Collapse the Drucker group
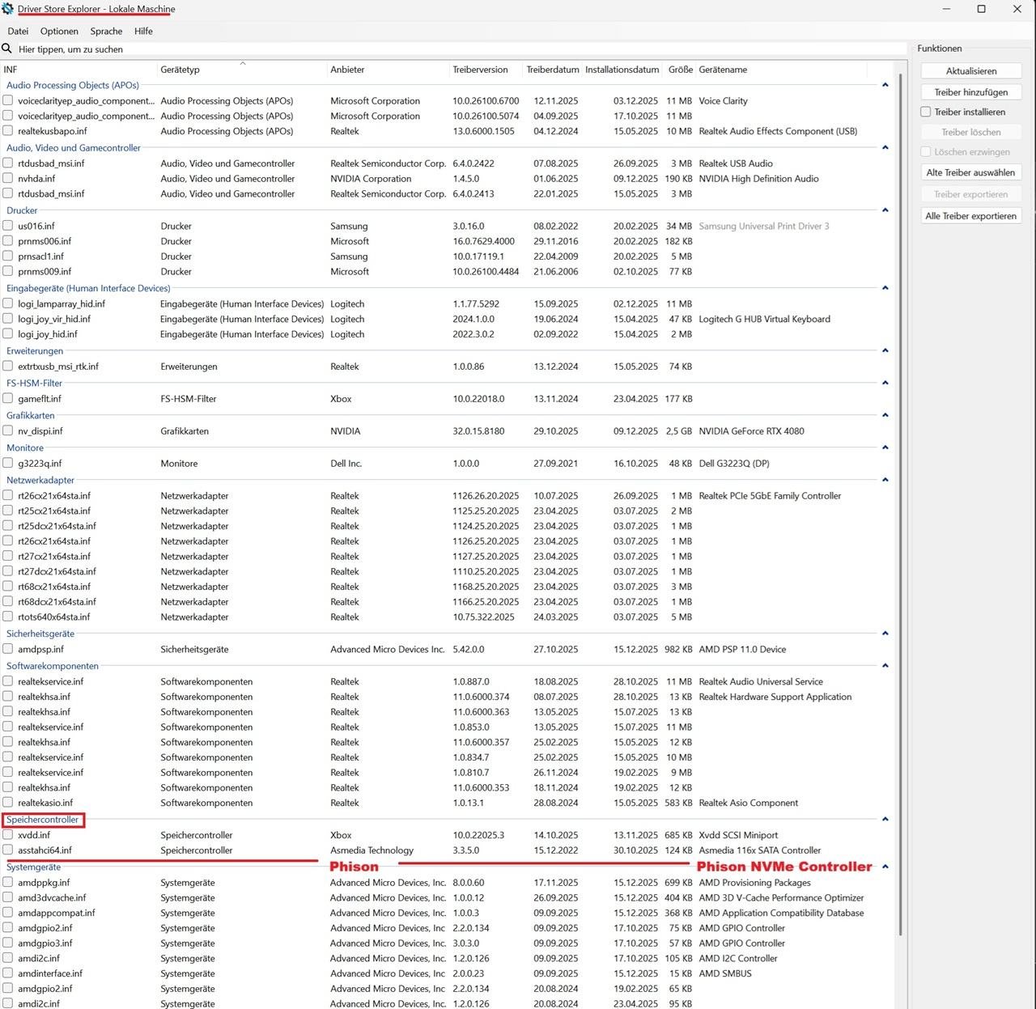Image resolution: width=1036 pixels, height=1009 pixels. (885, 210)
